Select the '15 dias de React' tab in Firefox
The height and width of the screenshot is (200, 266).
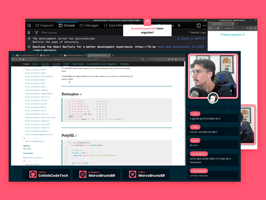[221, 24]
